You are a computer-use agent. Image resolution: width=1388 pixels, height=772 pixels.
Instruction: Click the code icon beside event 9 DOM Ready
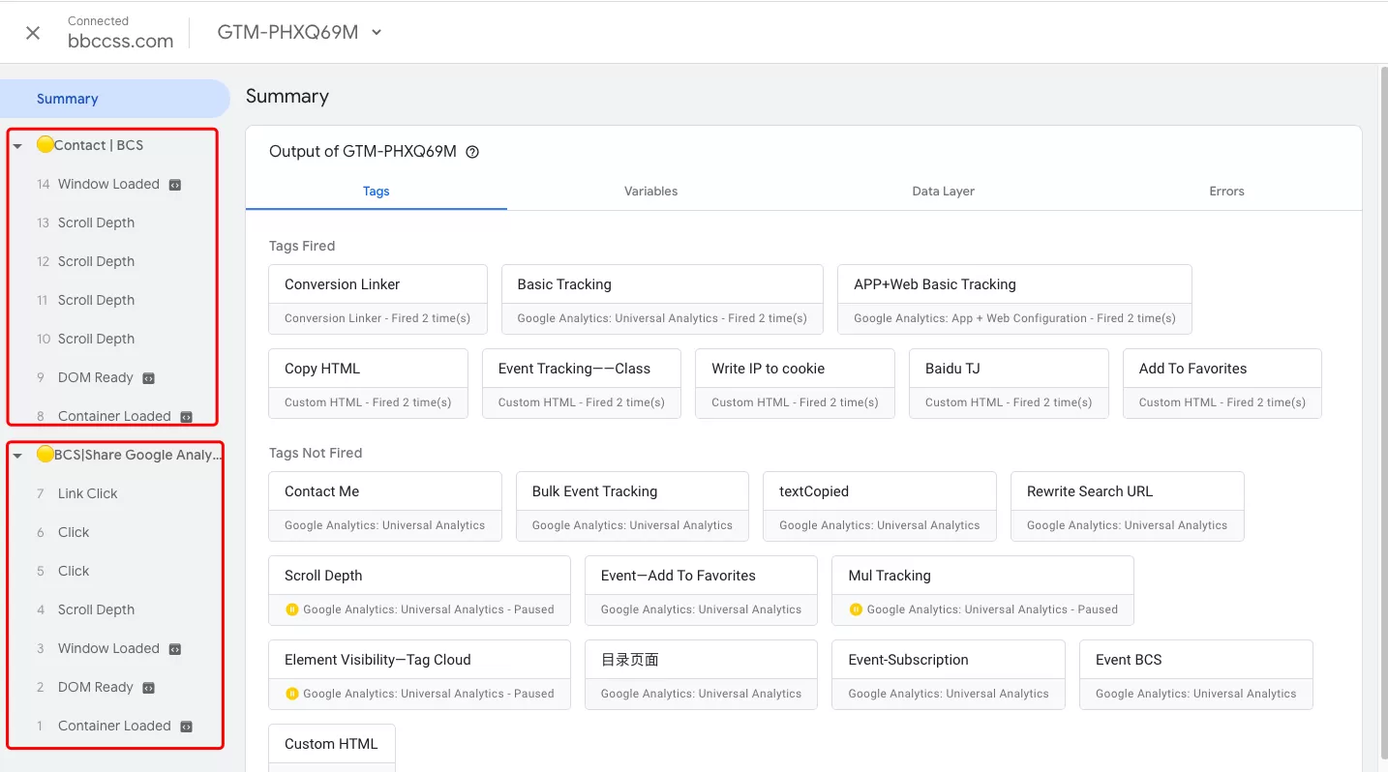click(149, 378)
